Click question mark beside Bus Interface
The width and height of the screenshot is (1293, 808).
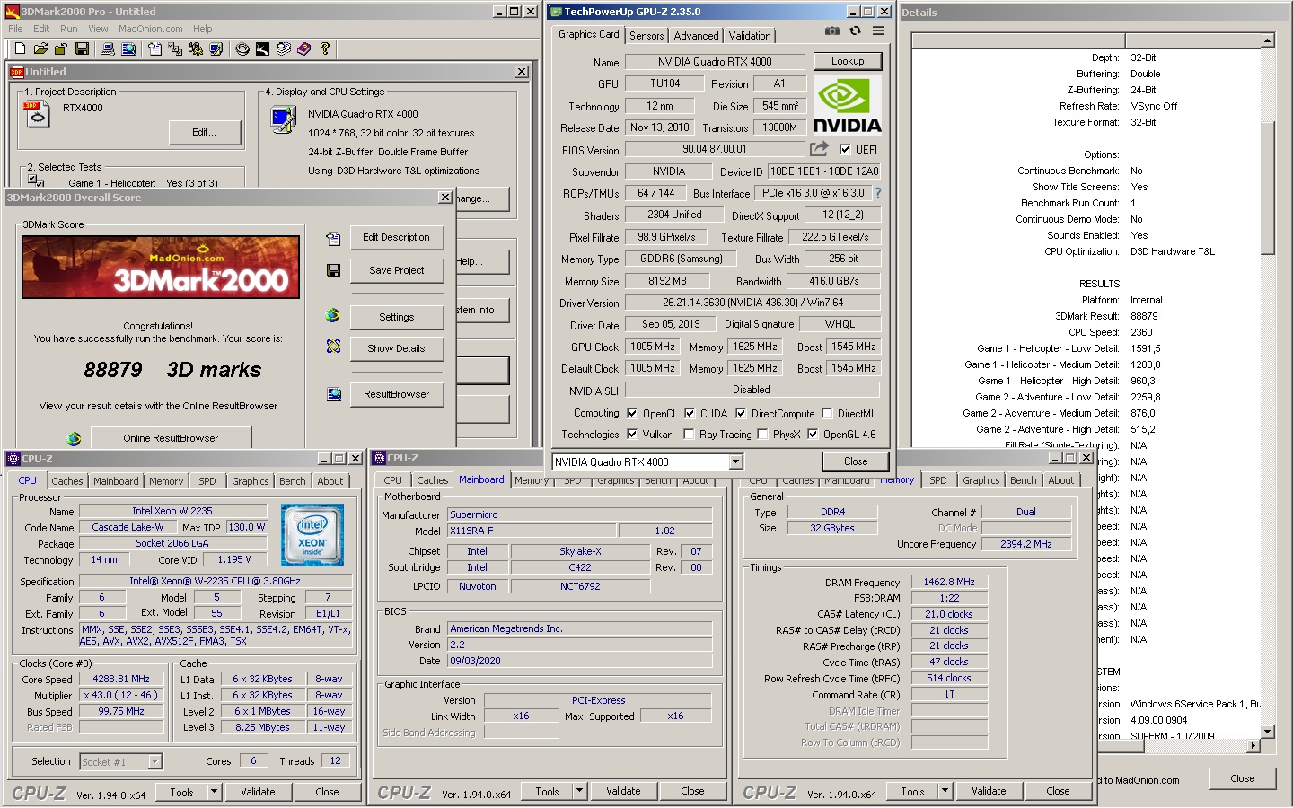pyautogui.click(x=877, y=193)
